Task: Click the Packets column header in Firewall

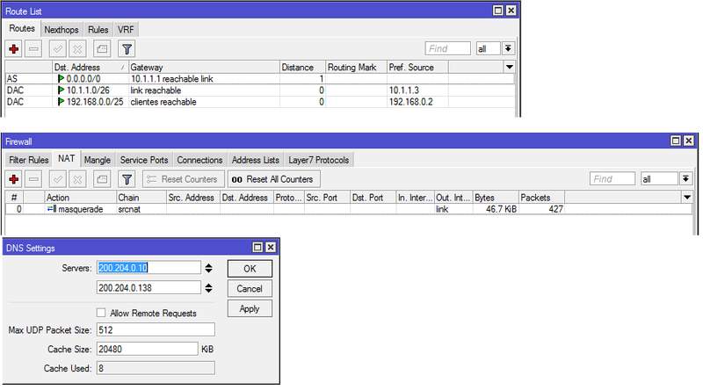Action: click(541, 198)
